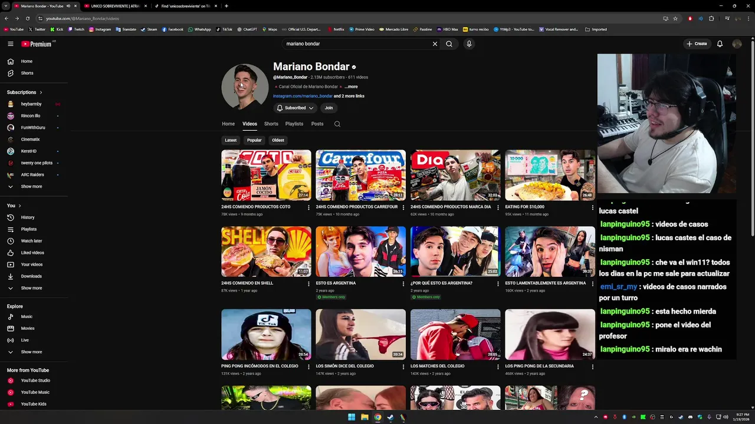Open the YouTube guide hamburger menu

(x=10, y=44)
